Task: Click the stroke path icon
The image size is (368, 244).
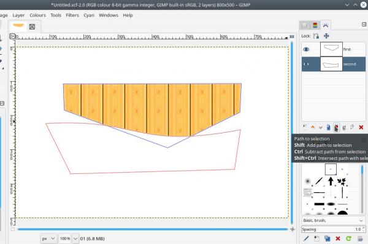Action: point(352,127)
